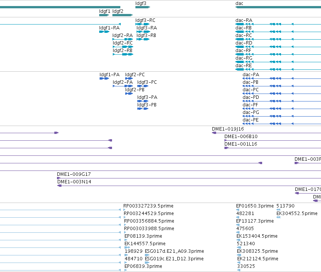The image size is (321, 272).
Task: Select transcript Idgf2-RB
Action: click(x=123, y=54)
